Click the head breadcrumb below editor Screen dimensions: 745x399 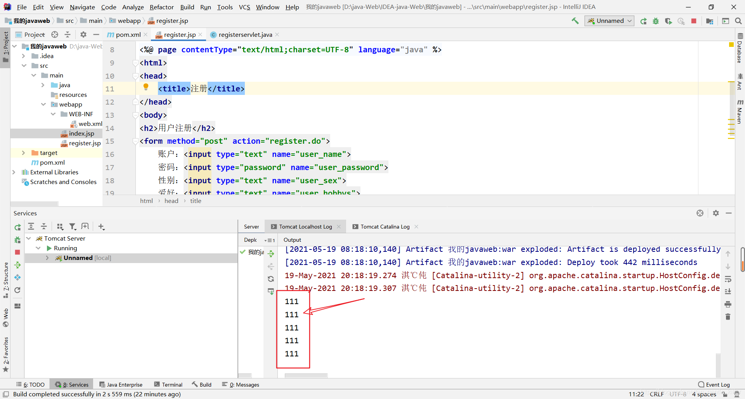tap(171, 201)
